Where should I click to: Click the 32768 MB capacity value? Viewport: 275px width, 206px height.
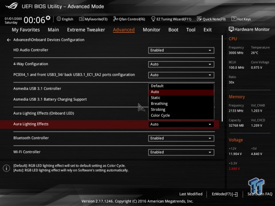tap(236, 125)
